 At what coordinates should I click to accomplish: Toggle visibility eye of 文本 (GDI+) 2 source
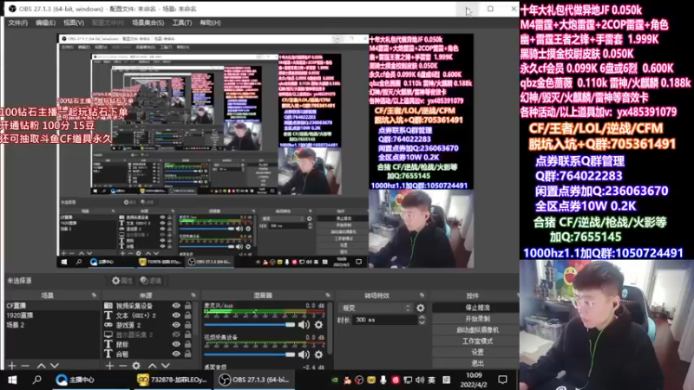(x=176, y=315)
